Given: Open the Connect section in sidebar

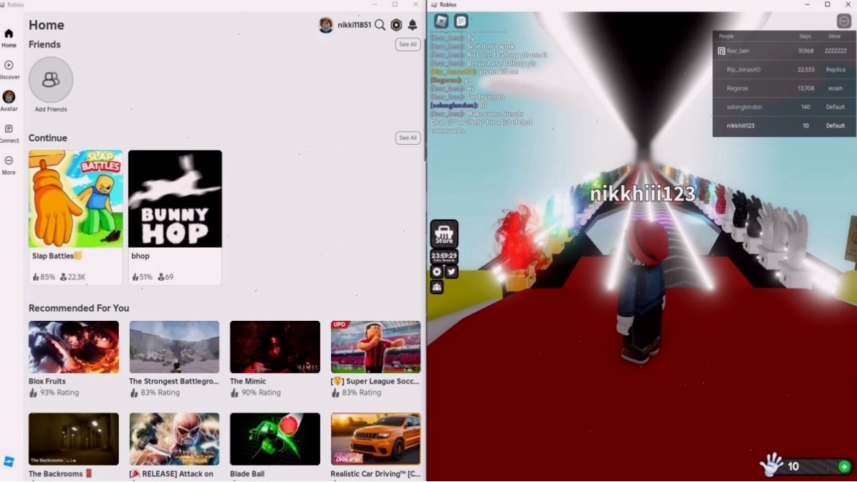Looking at the screenshot, I should coord(9,133).
